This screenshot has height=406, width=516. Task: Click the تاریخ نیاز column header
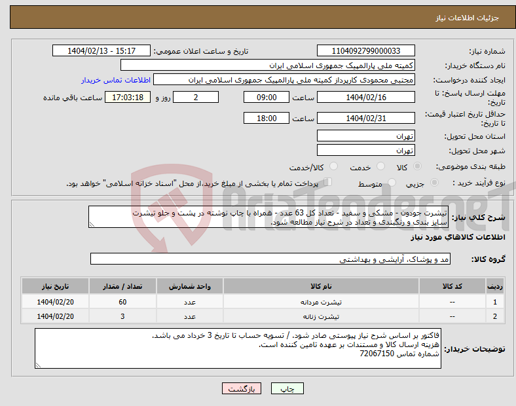[55, 286]
